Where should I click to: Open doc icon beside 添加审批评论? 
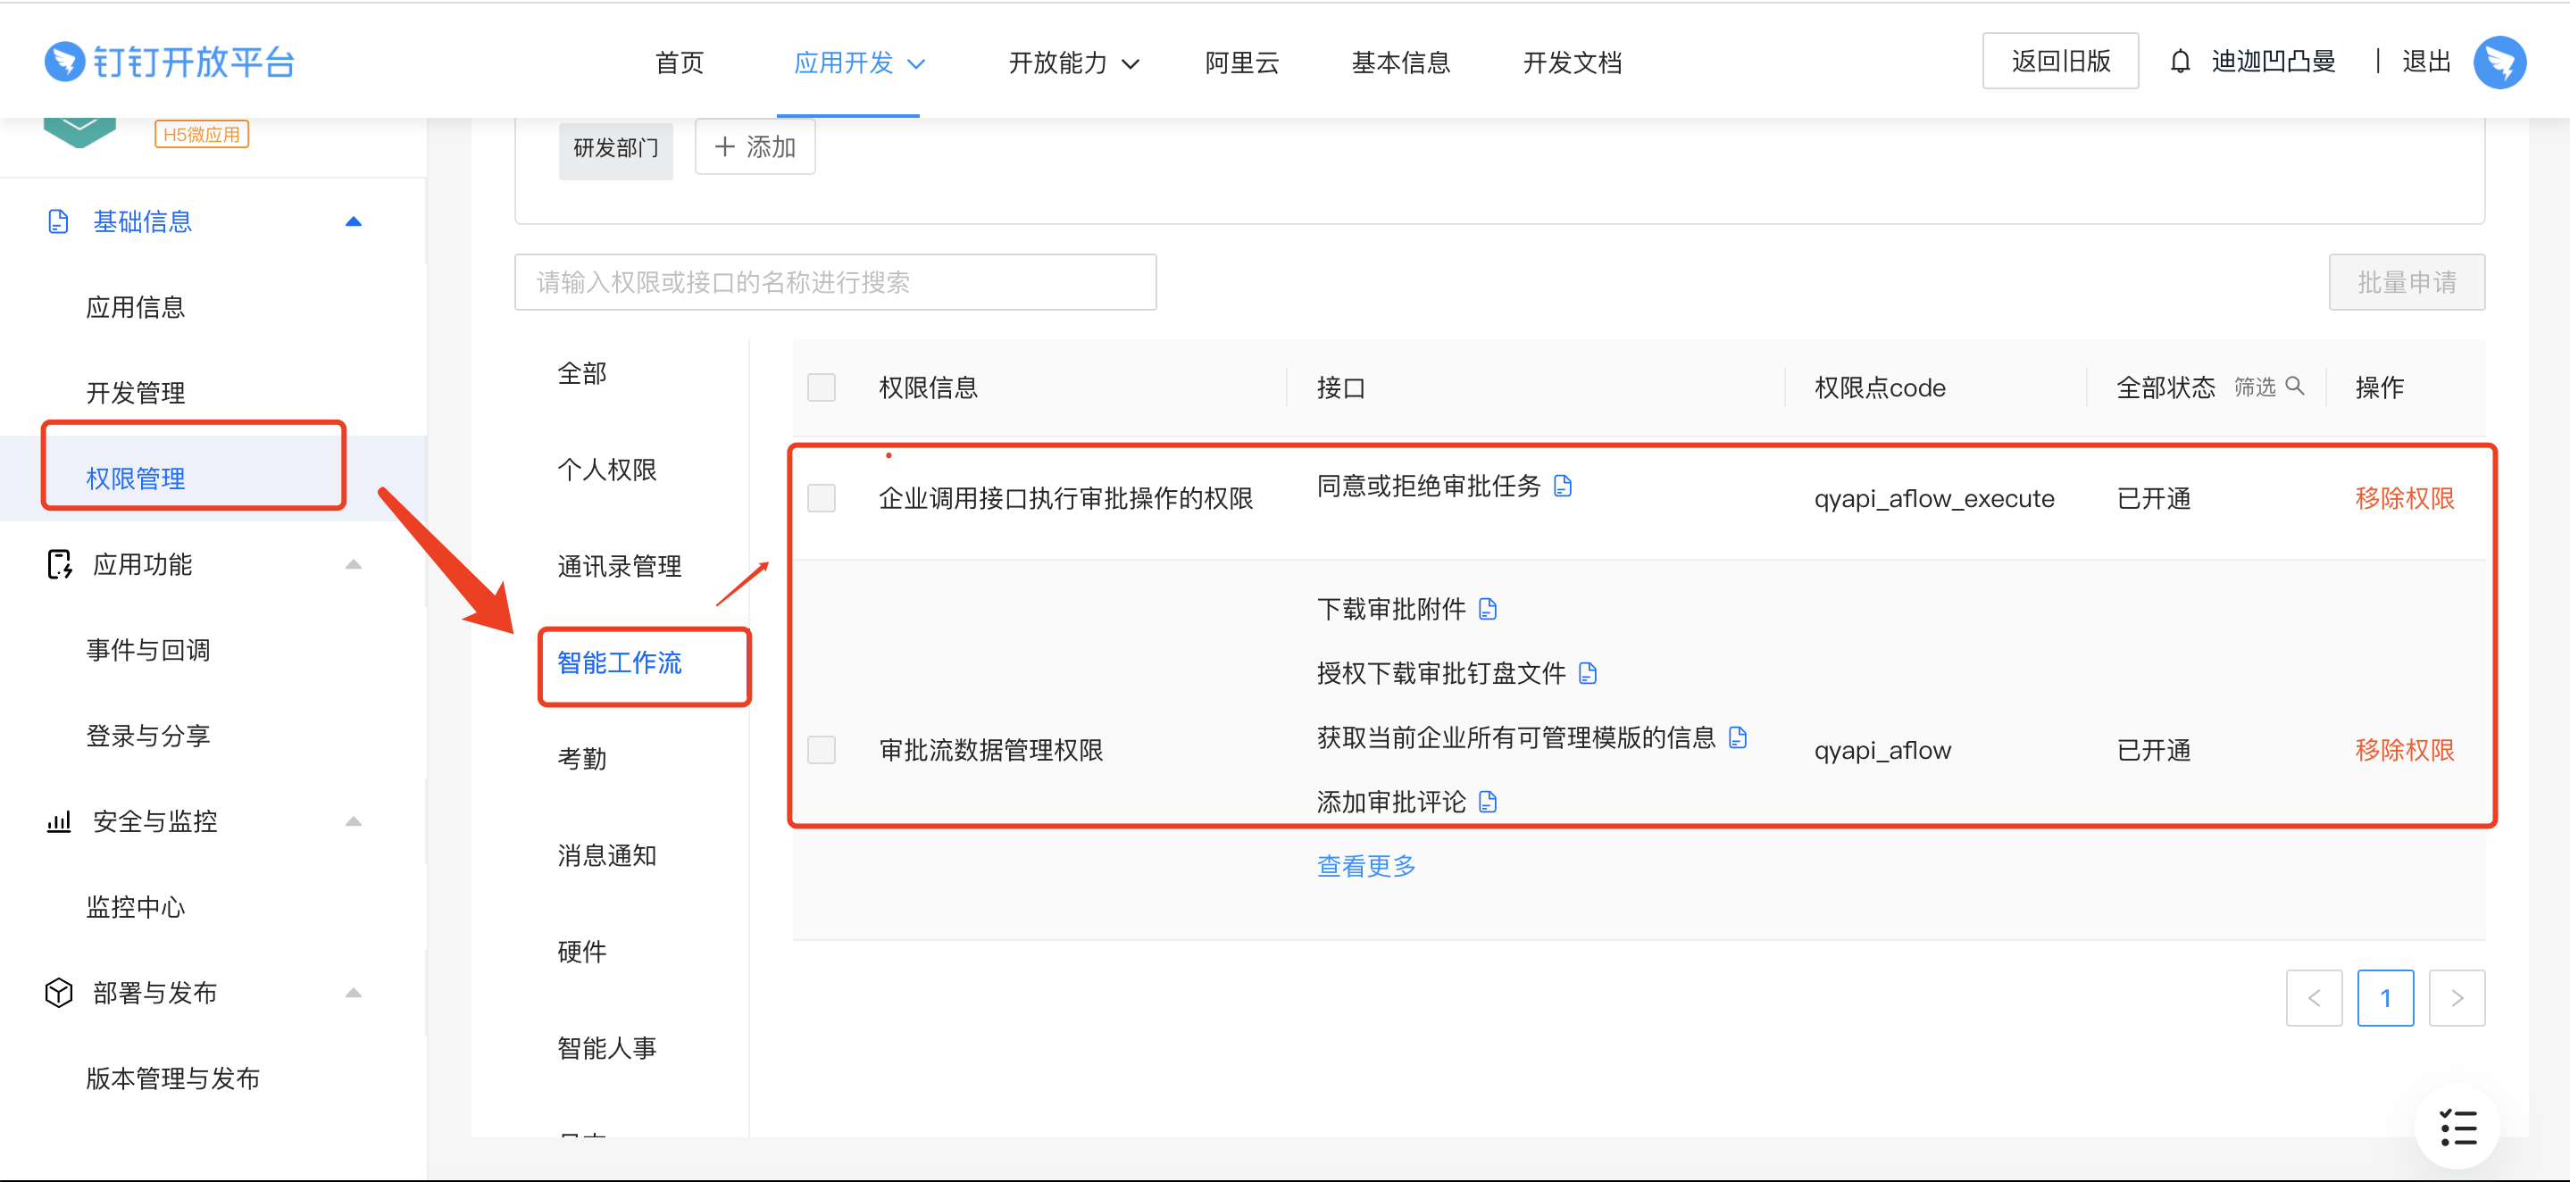click(1488, 801)
